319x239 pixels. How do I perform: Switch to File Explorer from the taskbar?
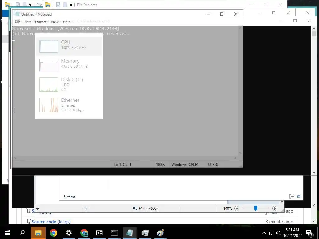click(x=38, y=233)
